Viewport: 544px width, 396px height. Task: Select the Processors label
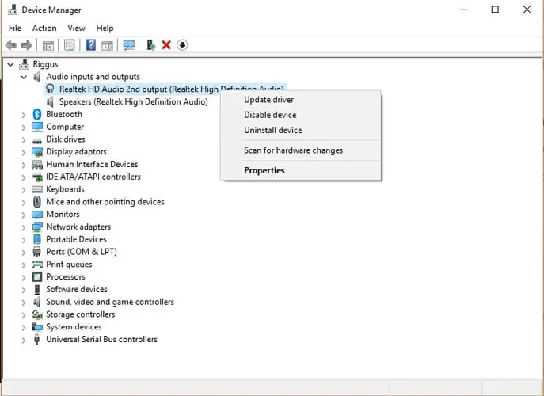(66, 277)
